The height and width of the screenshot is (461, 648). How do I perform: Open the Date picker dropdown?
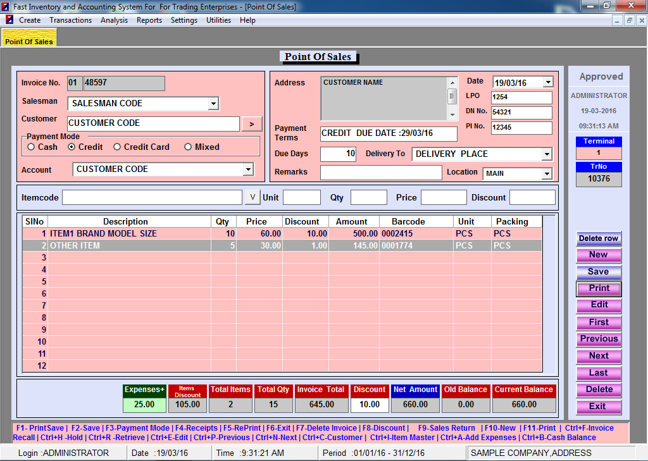click(547, 82)
